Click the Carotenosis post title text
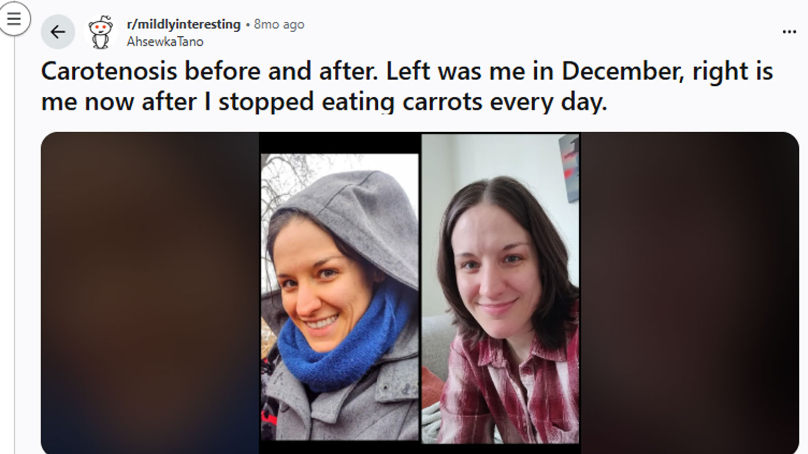 [x=407, y=86]
